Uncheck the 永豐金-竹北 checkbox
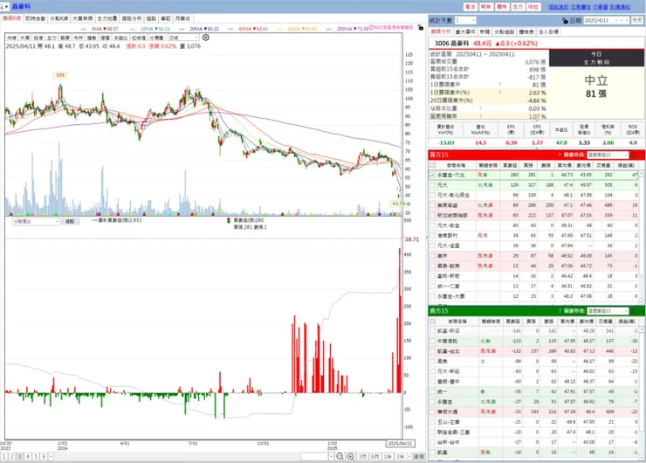 tap(432, 175)
